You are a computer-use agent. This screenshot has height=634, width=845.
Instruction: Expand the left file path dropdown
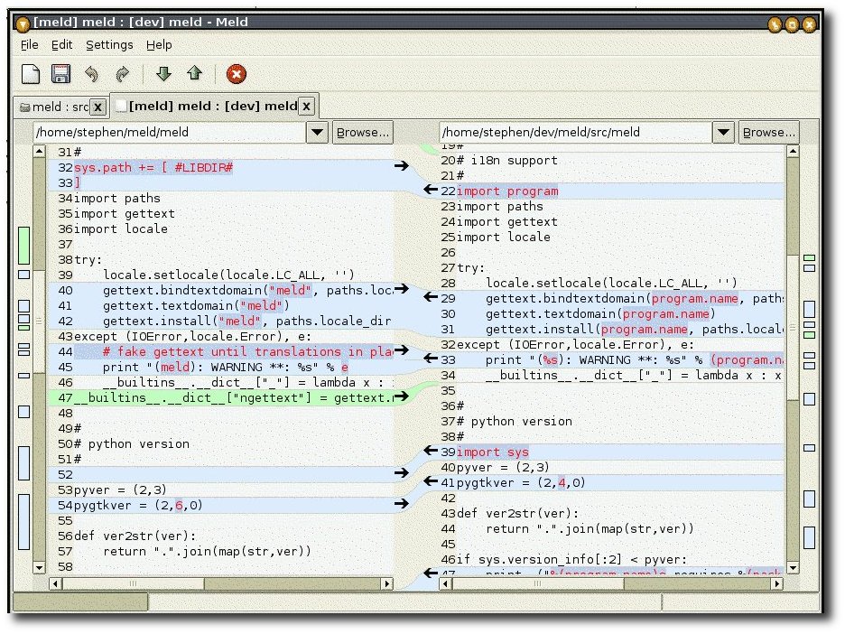(x=318, y=132)
